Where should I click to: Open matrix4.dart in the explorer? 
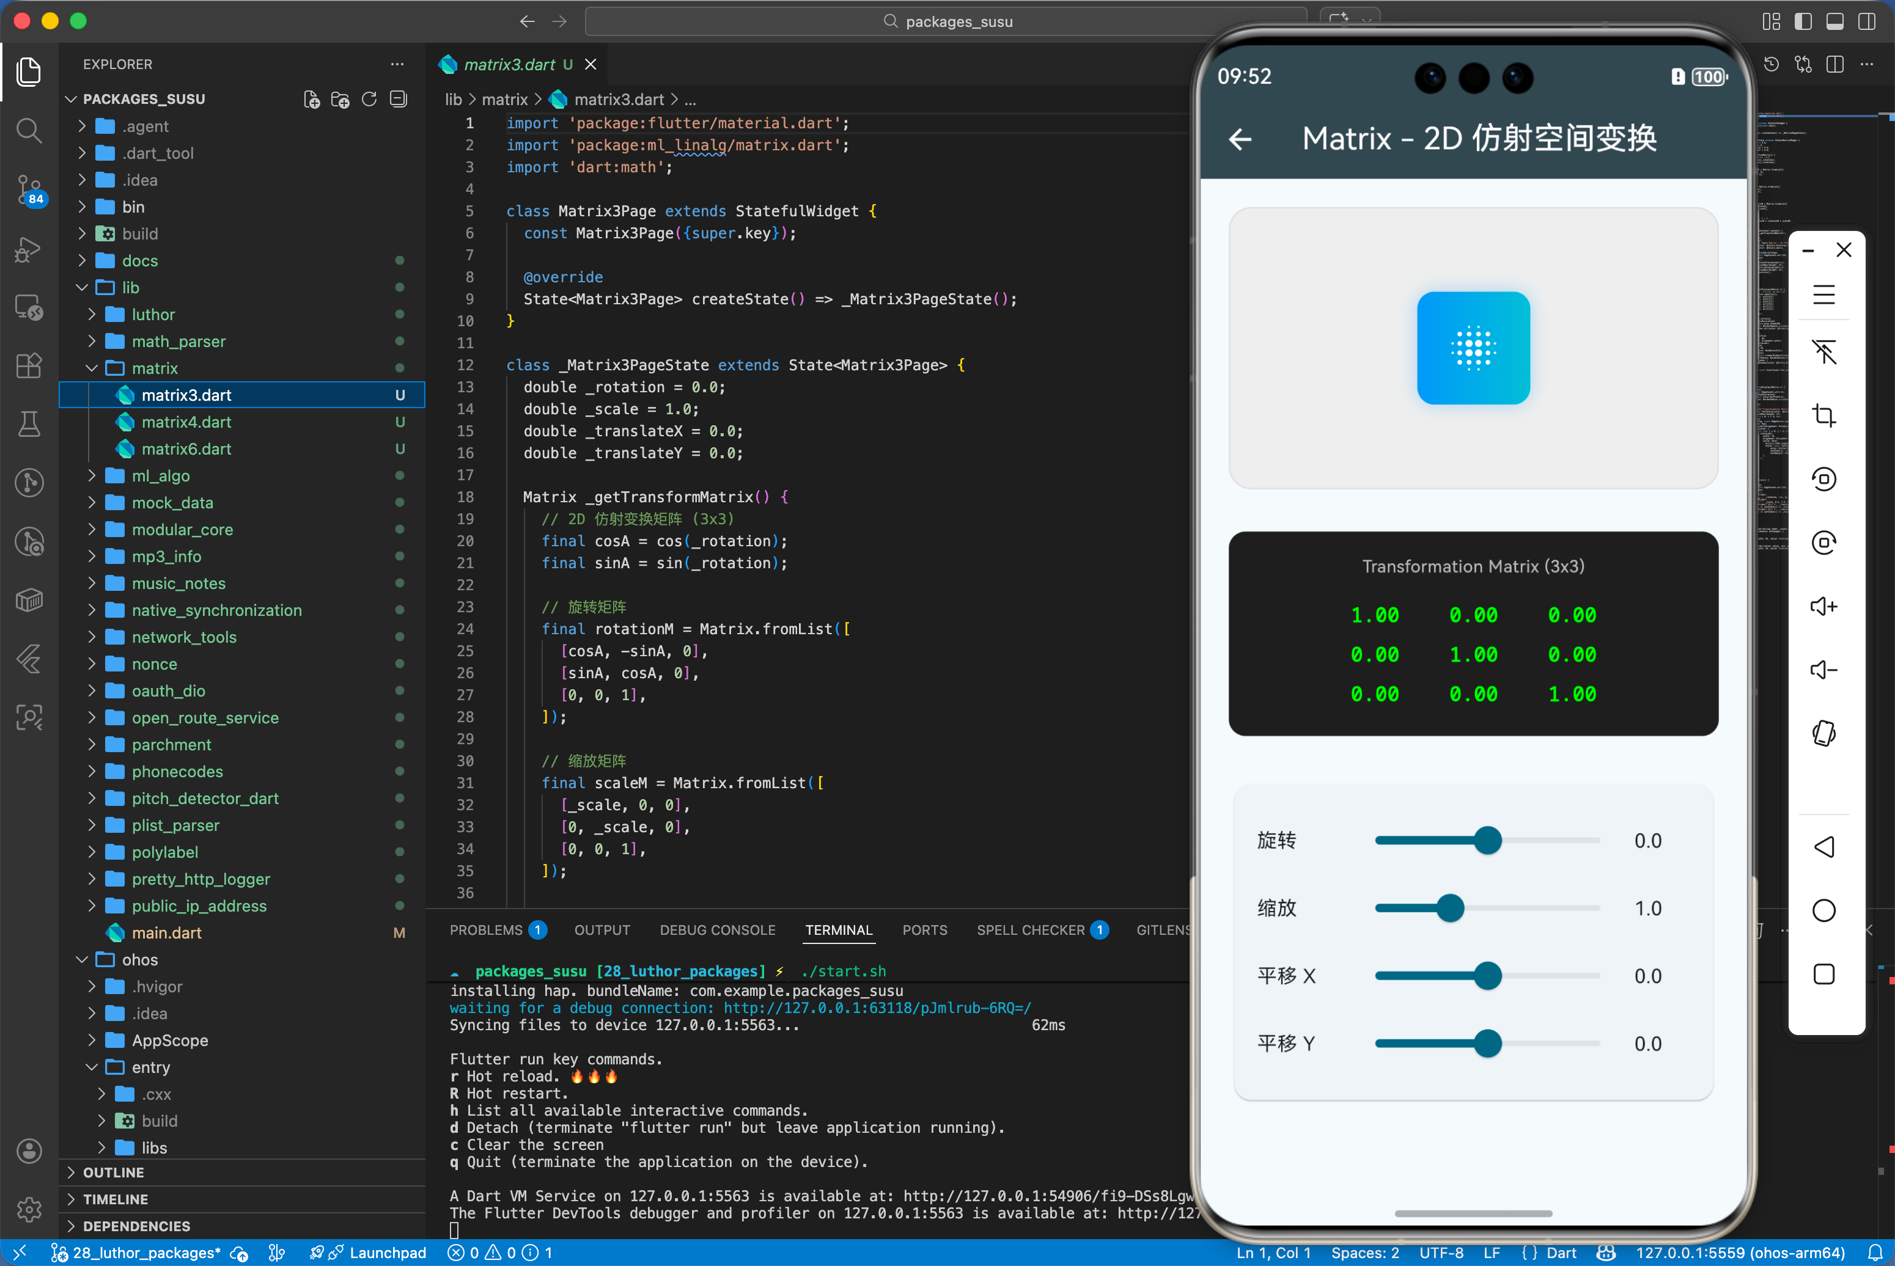186,422
